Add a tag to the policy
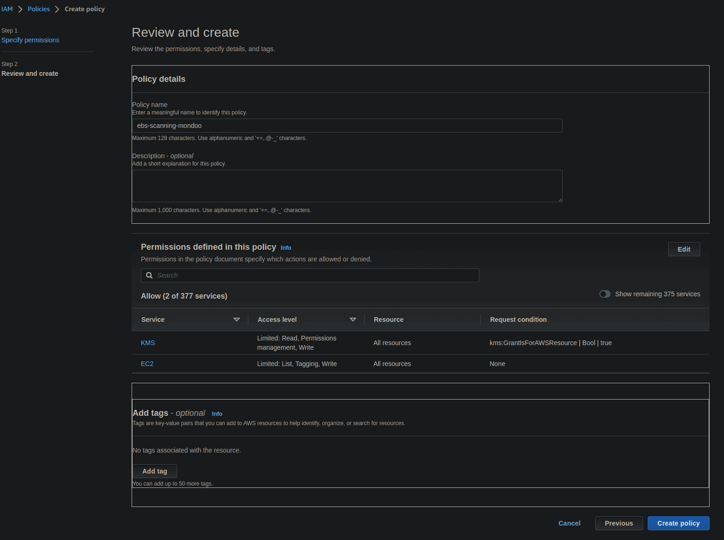The width and height of the screenshot is (724, 540). pyautogui.click(x=154, y=471)
